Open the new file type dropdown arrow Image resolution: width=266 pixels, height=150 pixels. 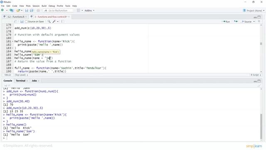[7, 10]
